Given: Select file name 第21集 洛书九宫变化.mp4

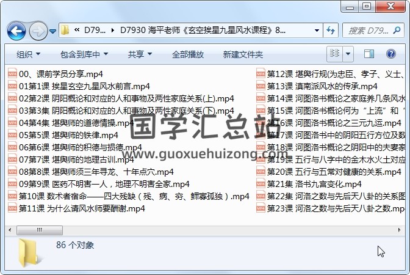Looking at the screenshot, I should (x=314, y=184).
